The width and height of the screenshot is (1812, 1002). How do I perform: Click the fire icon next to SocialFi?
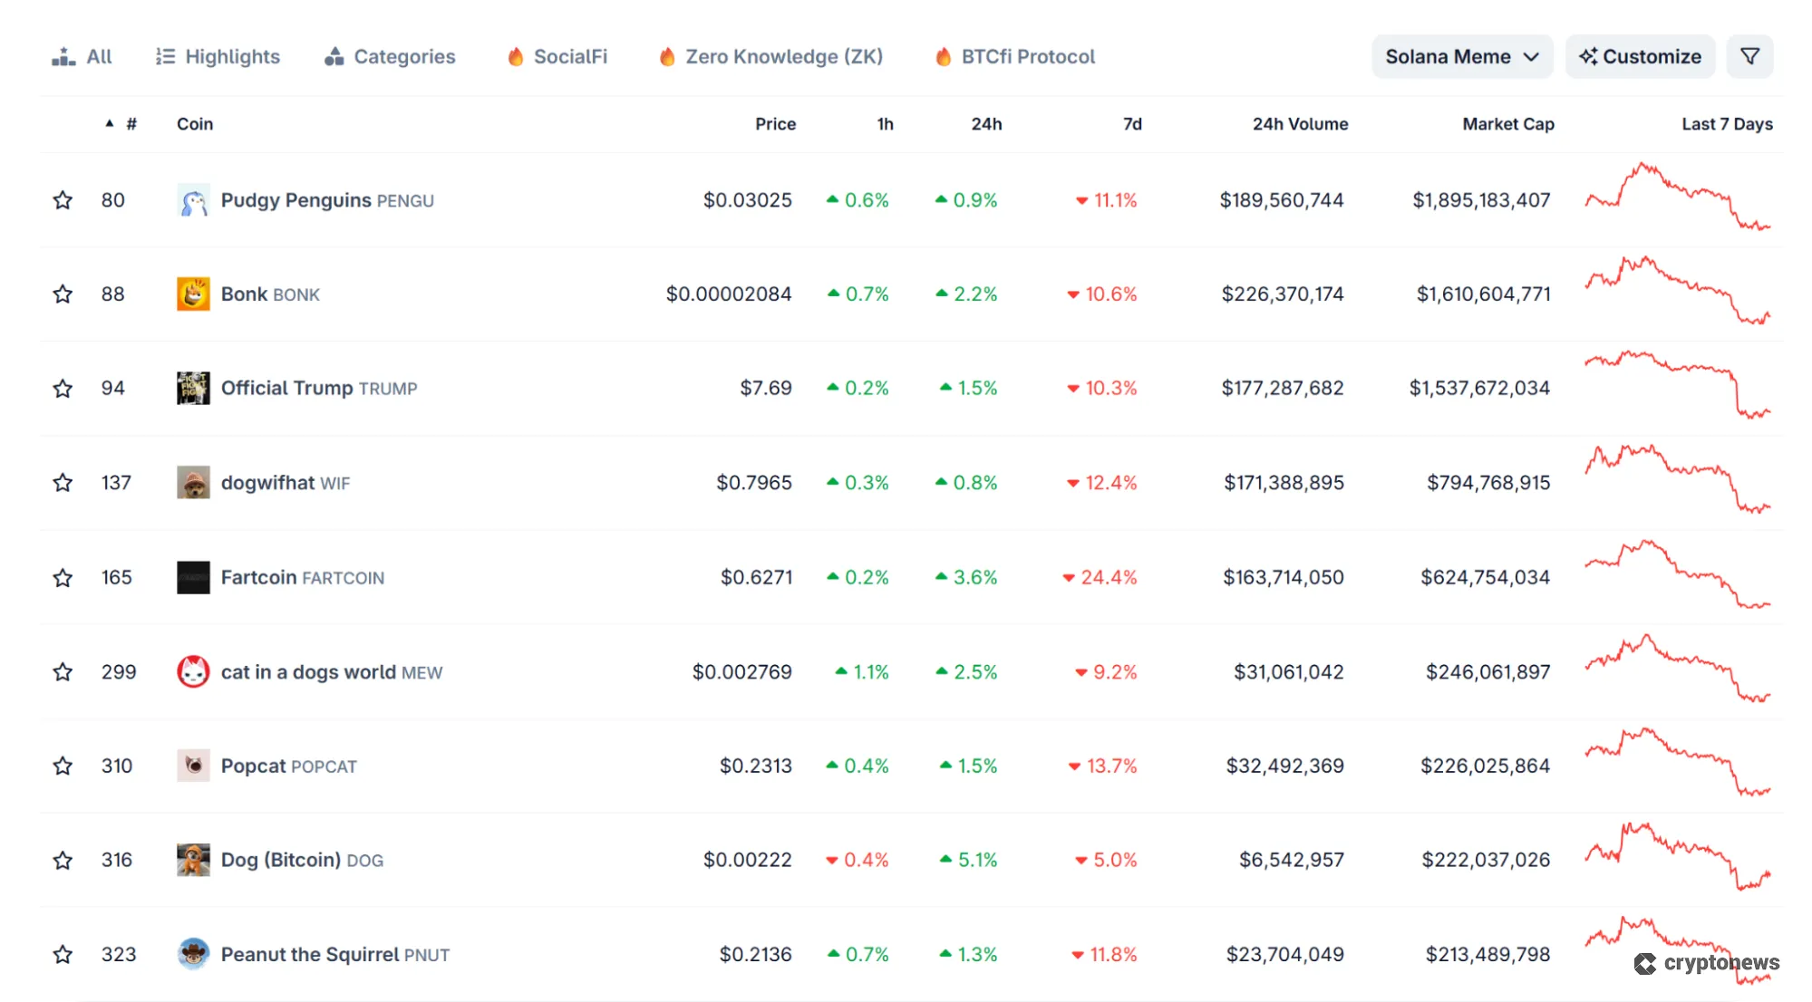pyautogui.click(x=515, y=56)
